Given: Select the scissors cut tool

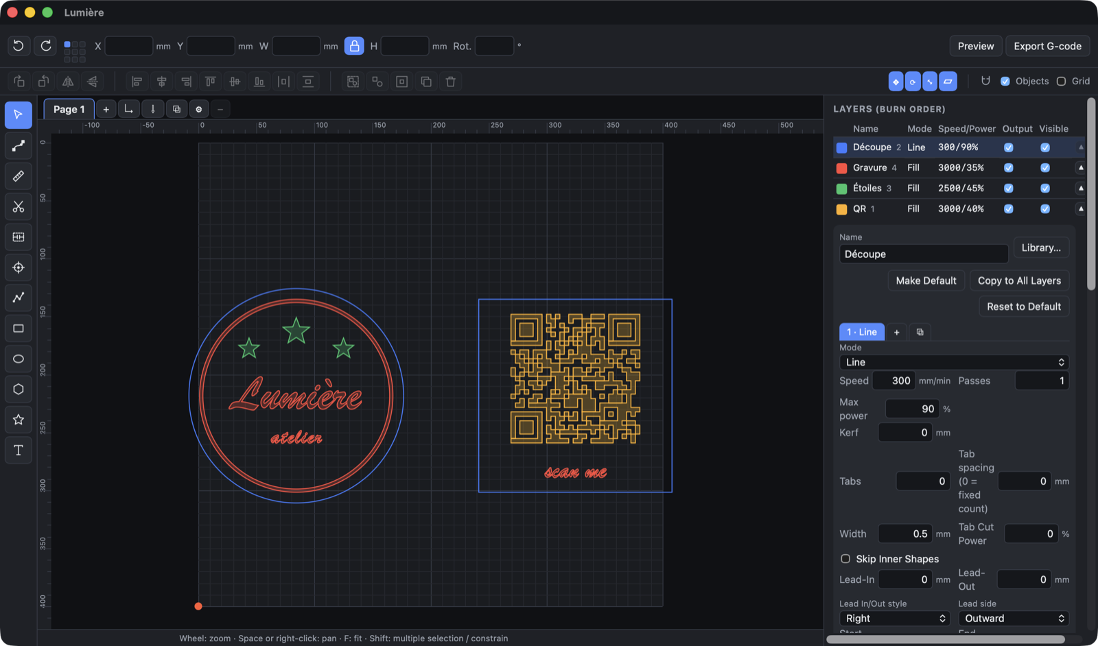Looking at the screenshot, I should [x=19, y=206].
